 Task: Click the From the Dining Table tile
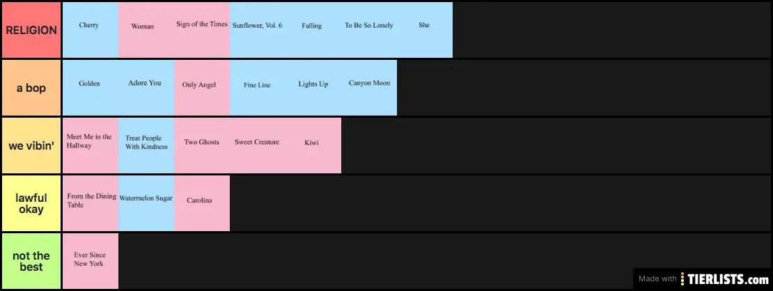pyautogui.click(x=91, y=203)
